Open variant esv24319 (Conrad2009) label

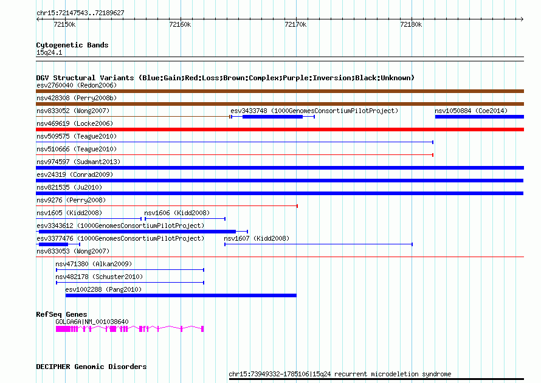[x=75, y=174]
